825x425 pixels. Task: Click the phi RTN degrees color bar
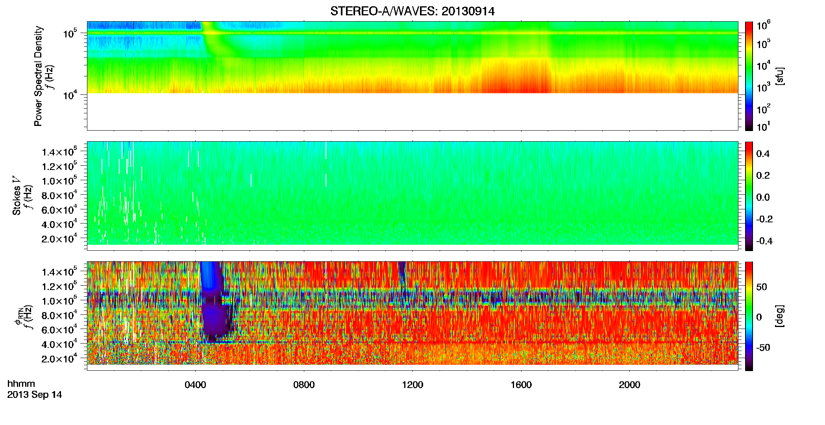click(749, 316)
